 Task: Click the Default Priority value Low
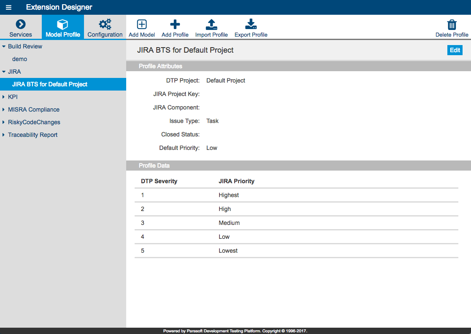click(x=212, y=148)
